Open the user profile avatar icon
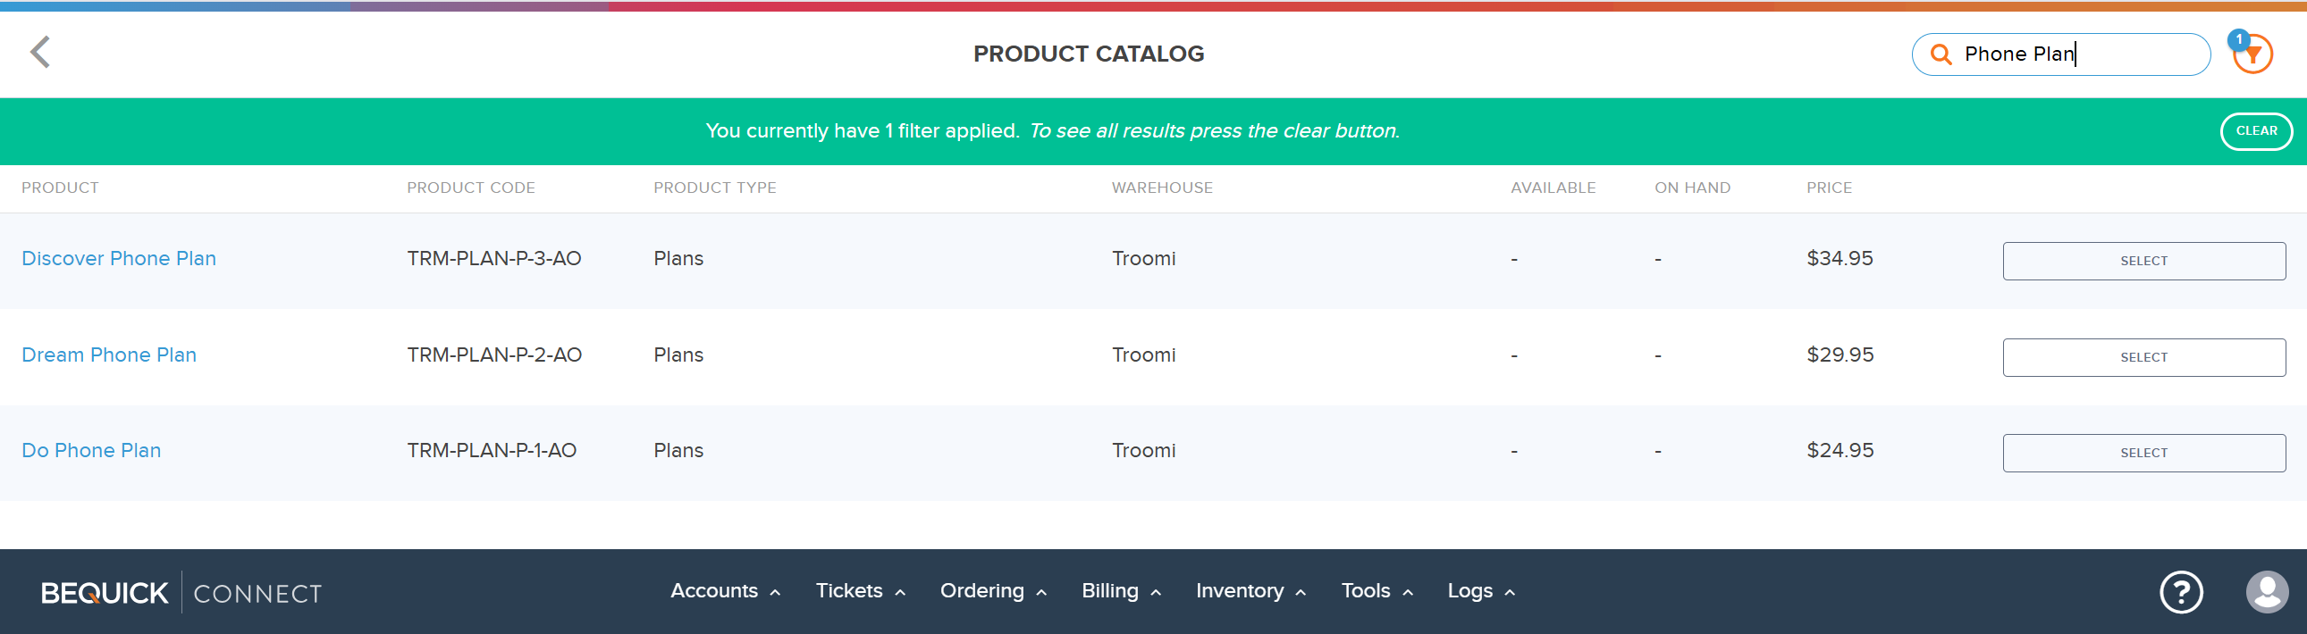Viewport: 2307px width, 634px height. click(x=2267, y=592)
